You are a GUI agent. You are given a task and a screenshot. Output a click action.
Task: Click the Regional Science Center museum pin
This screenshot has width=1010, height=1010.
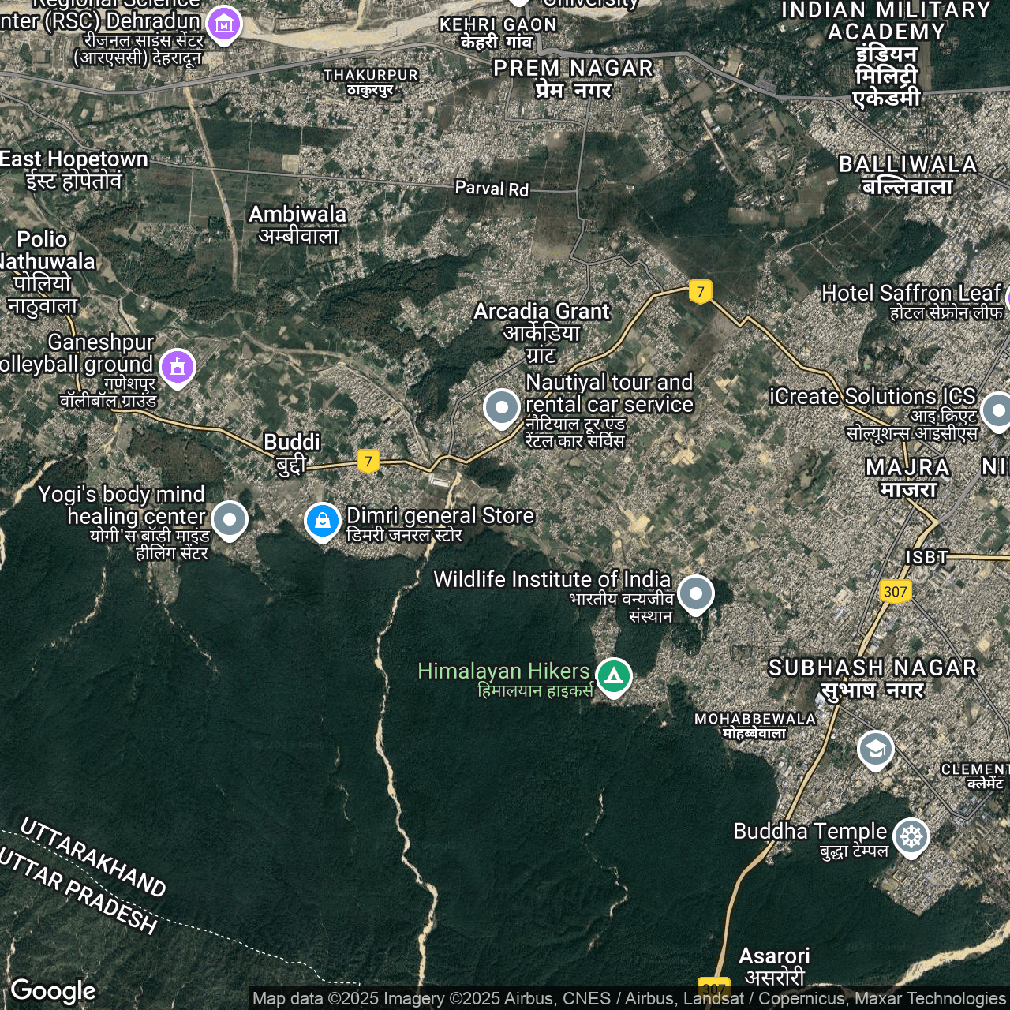(x=224, y=24)
